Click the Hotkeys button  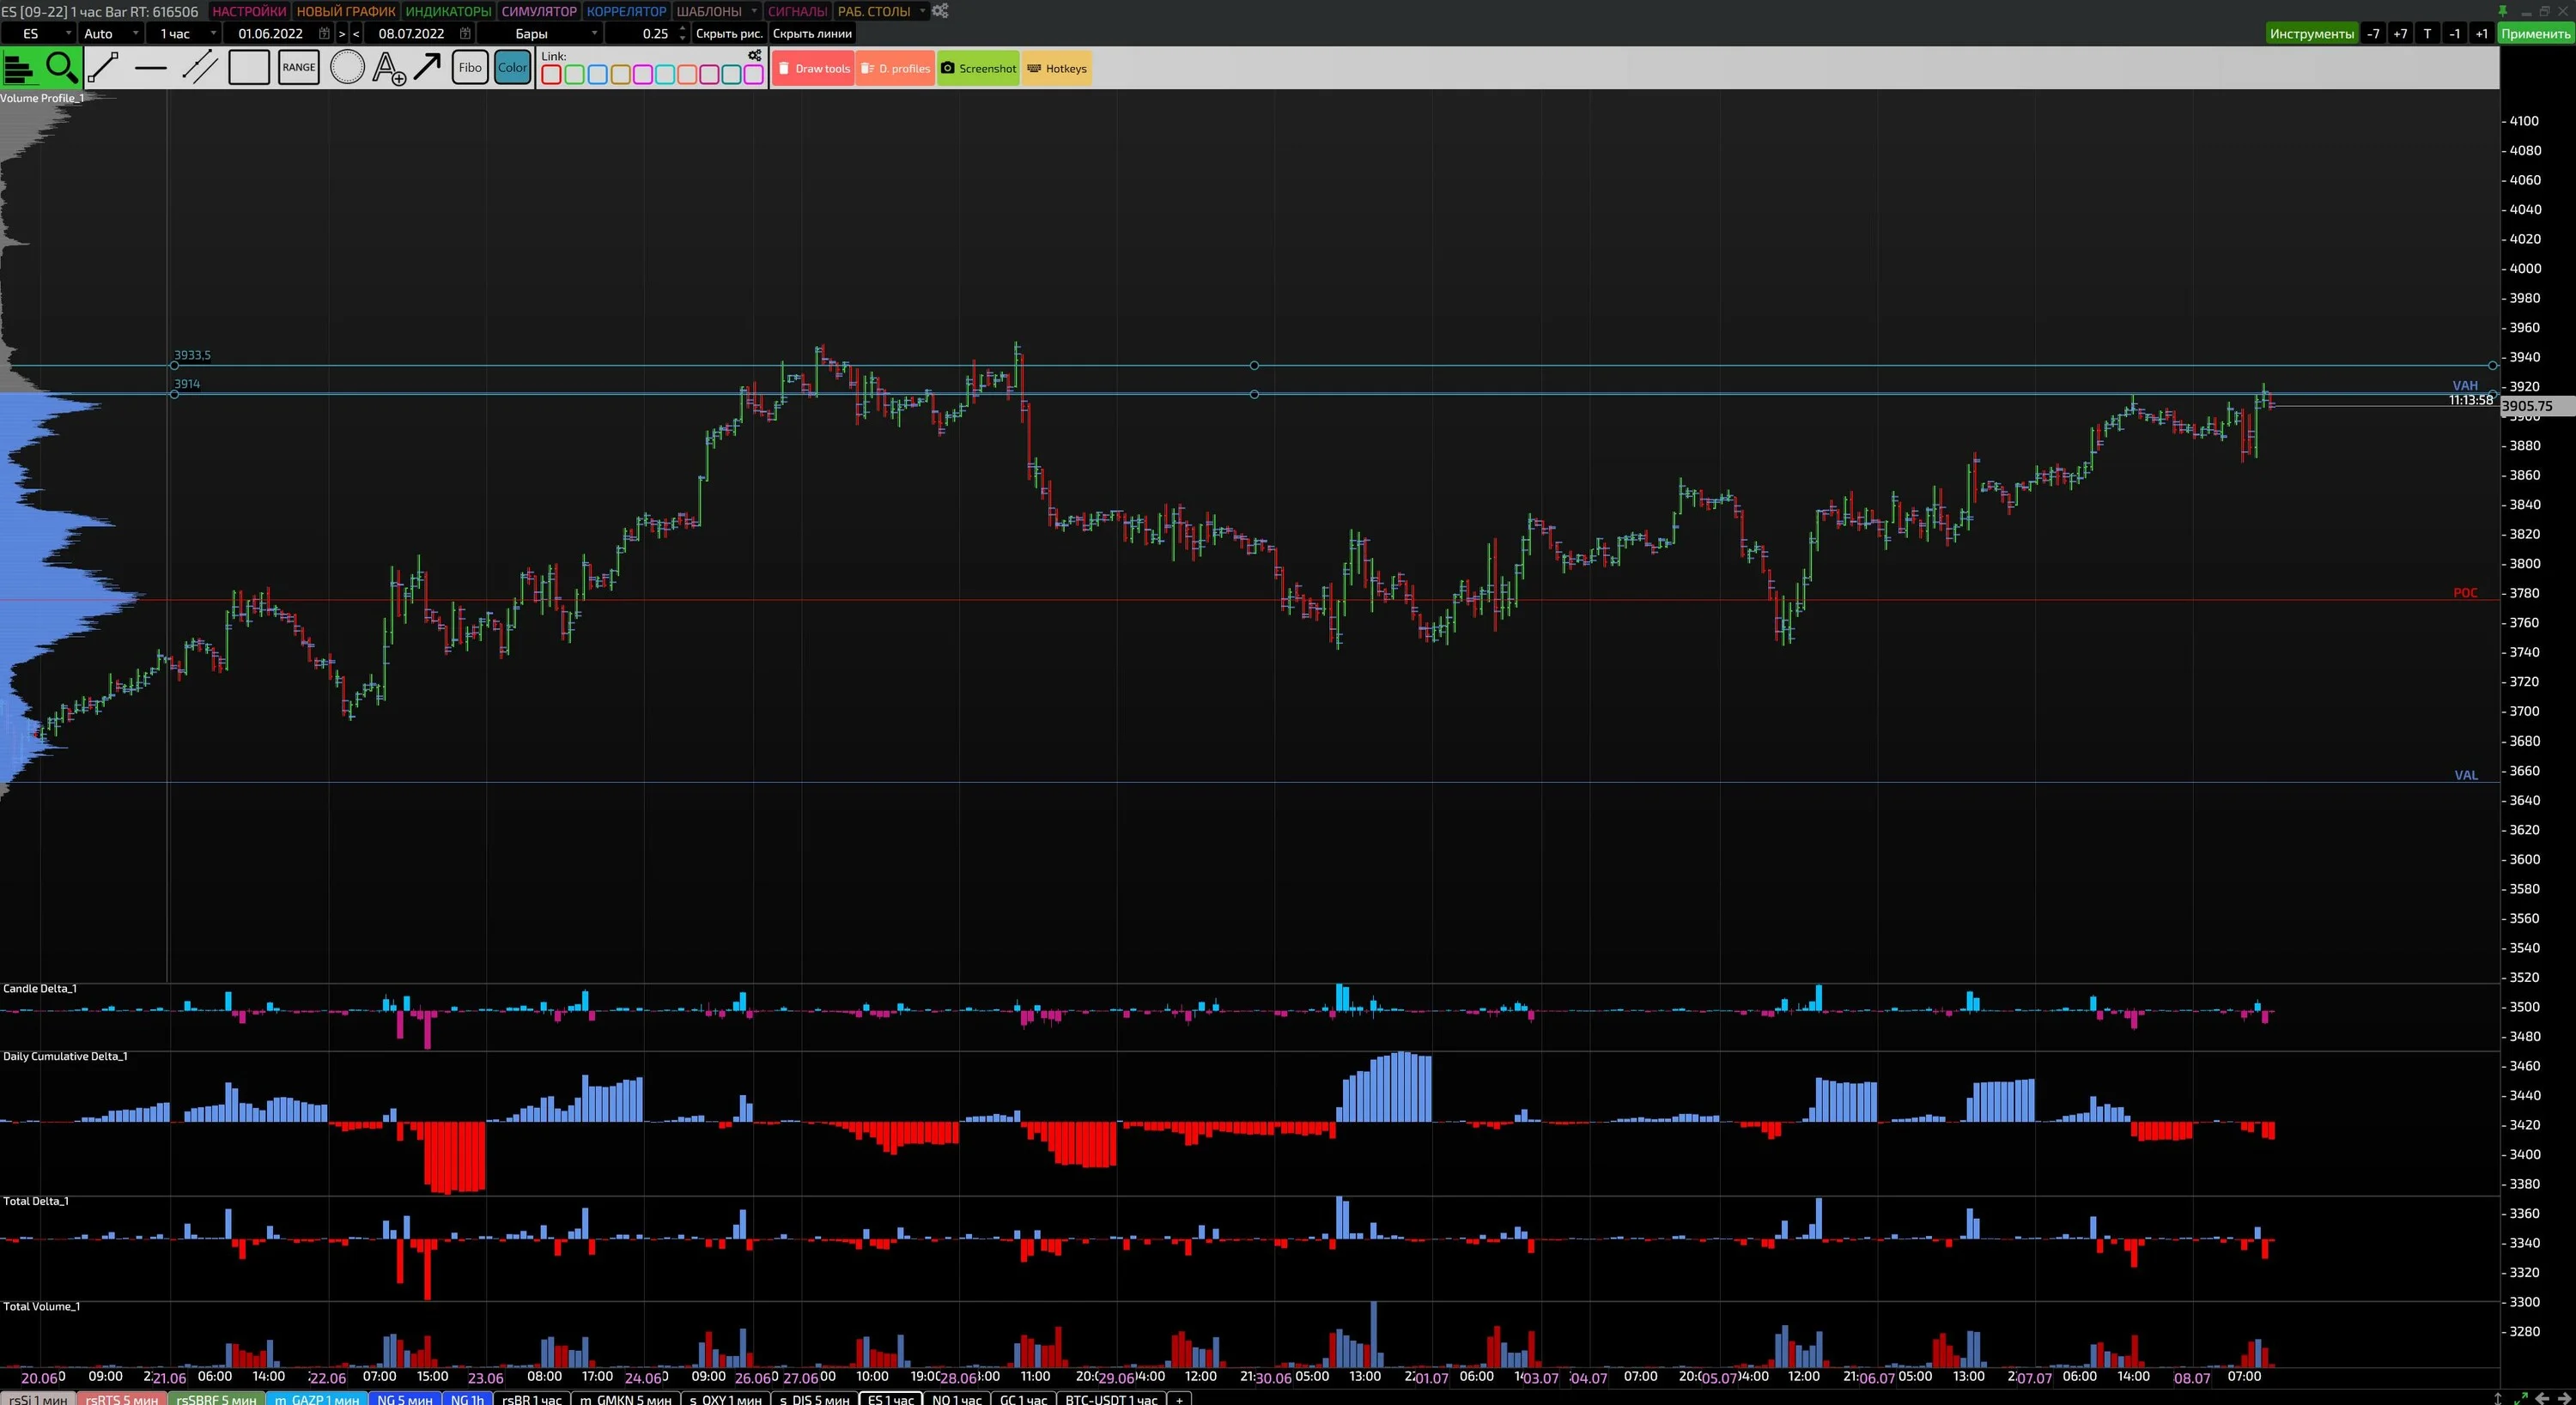pos(1057,68)
